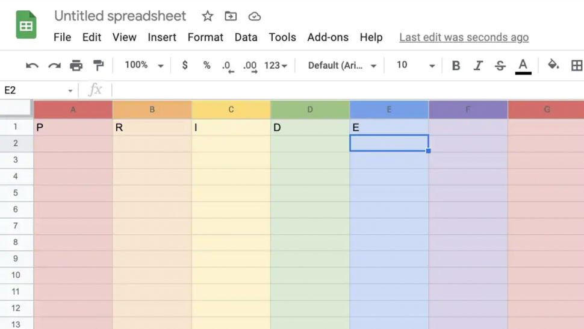
Task: Open the Add-ons menu
Action: pos(328,37)
